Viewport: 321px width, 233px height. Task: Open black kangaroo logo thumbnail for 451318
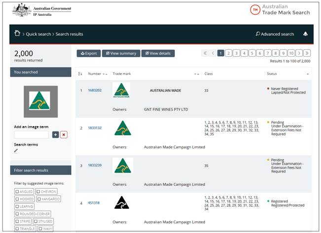pos(122,202)
